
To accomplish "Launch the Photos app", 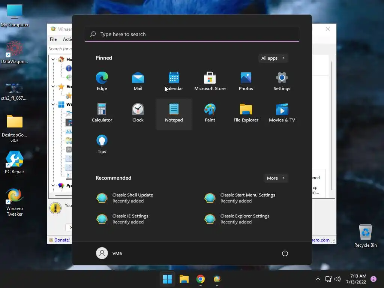I will (246, 81).
